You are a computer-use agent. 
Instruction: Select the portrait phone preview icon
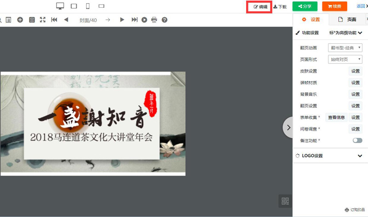tap(87, 6)
